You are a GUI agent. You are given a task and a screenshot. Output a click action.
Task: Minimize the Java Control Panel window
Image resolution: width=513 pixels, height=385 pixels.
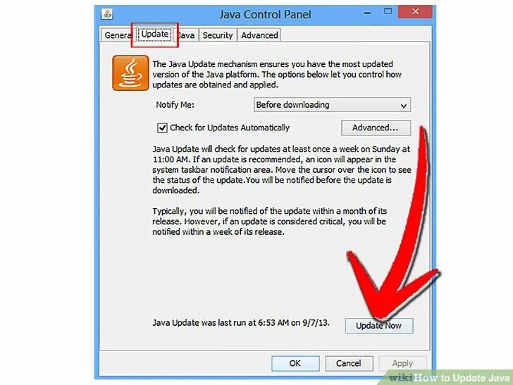[367, 13]
